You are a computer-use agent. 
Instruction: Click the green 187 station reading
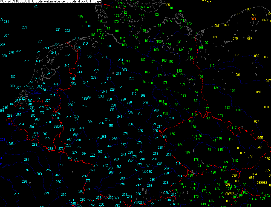coord(188,153)
